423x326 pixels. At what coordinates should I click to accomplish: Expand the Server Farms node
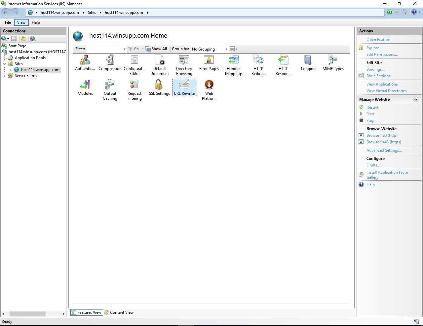pyautogui.click(x=4, y=76)
